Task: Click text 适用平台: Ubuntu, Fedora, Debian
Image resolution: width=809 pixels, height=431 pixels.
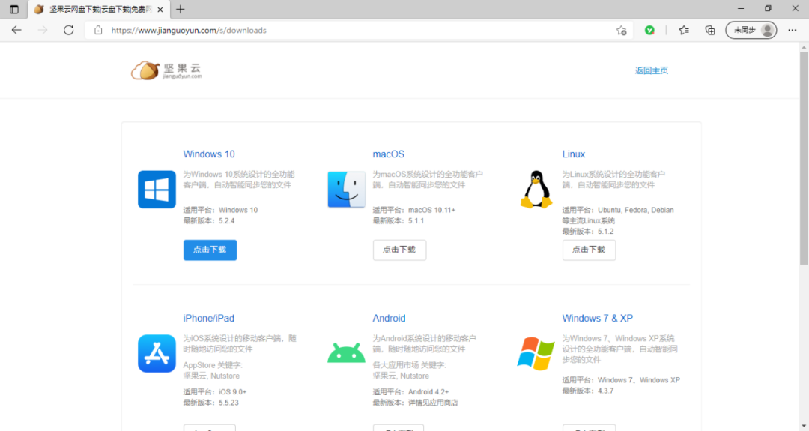Action: (x=617, y=210)
